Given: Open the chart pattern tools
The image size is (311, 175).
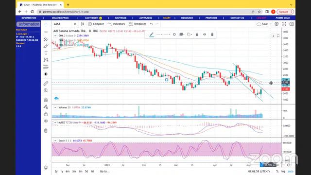Looking at the screenshot, I should click(x=46, y=60).
